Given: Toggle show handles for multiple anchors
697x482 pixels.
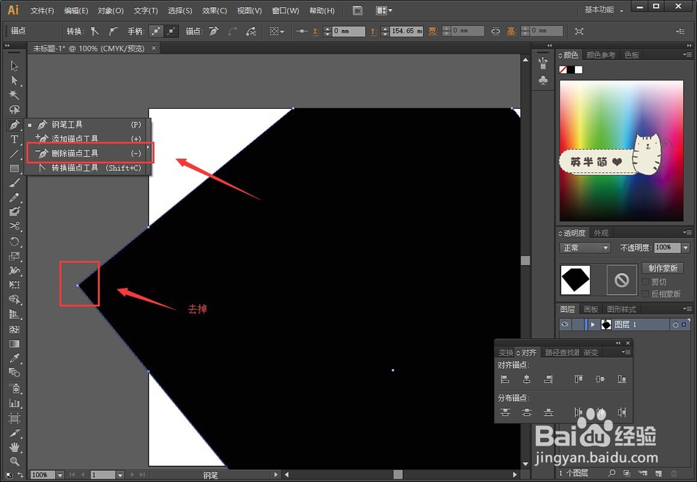Looking at the screenshot, I should (155, 31).
